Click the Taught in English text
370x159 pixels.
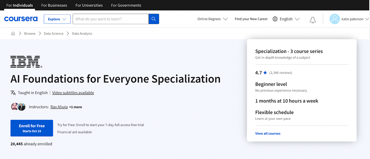click(33, 93)
